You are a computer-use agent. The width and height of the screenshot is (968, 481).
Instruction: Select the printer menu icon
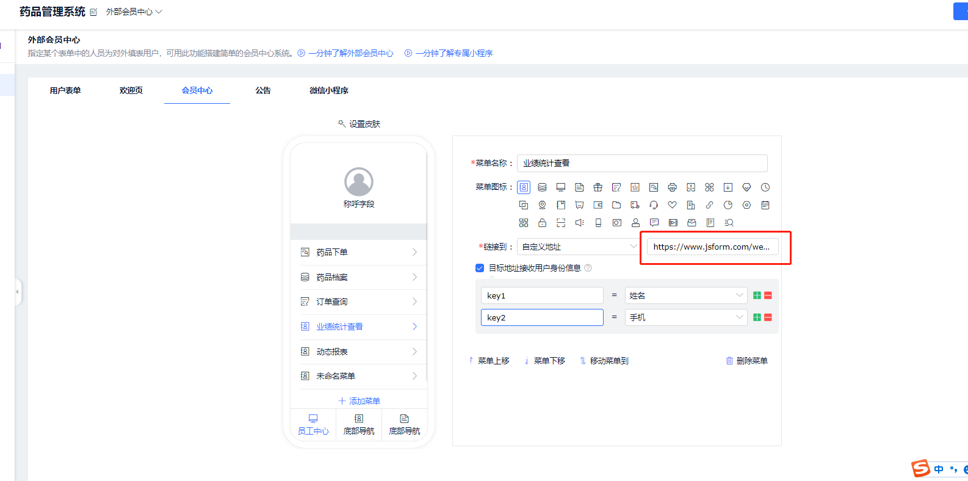point(672,187)
